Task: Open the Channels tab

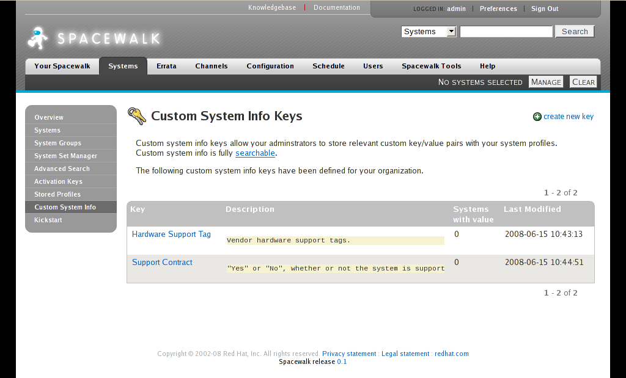Action: point(212,66)
